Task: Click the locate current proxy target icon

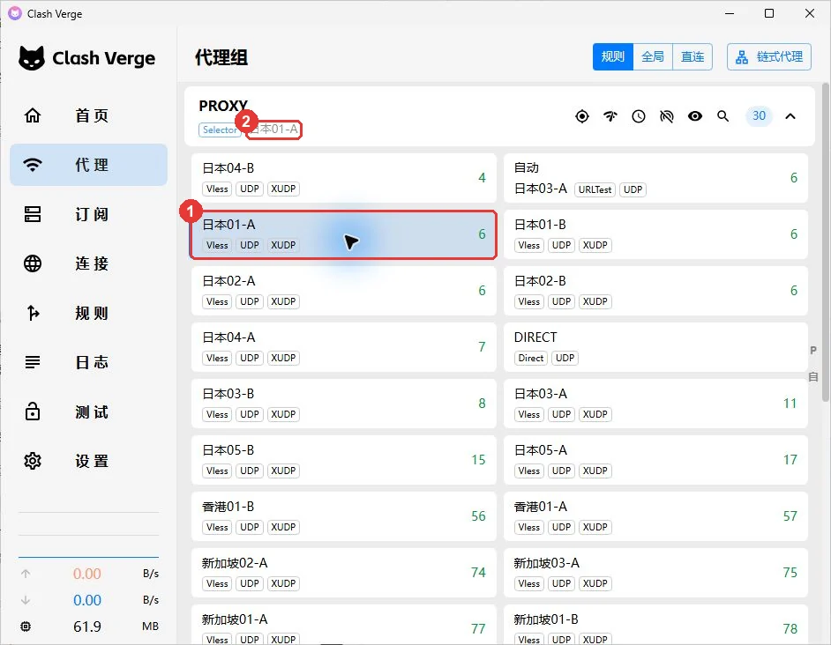Action: tap(582, 116)
